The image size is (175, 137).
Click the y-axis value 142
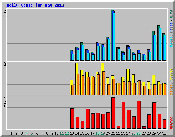tap(5, 65)
